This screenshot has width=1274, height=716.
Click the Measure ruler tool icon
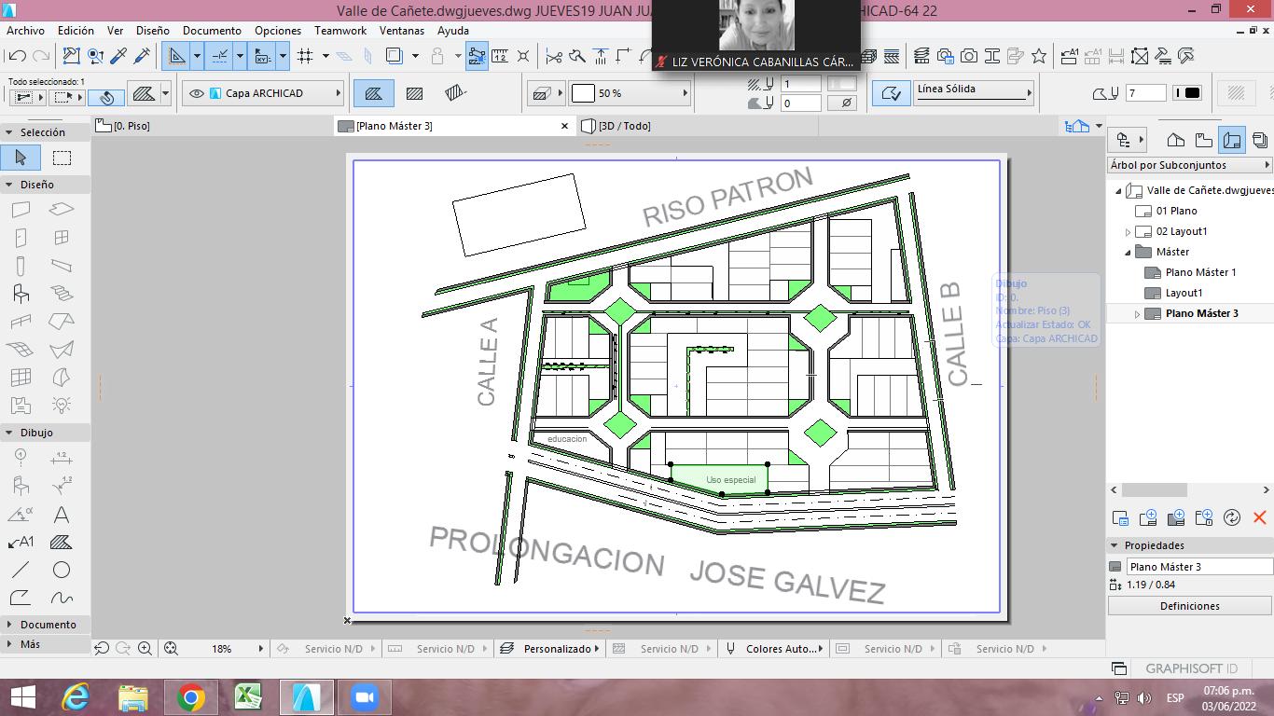click(500, 56)
